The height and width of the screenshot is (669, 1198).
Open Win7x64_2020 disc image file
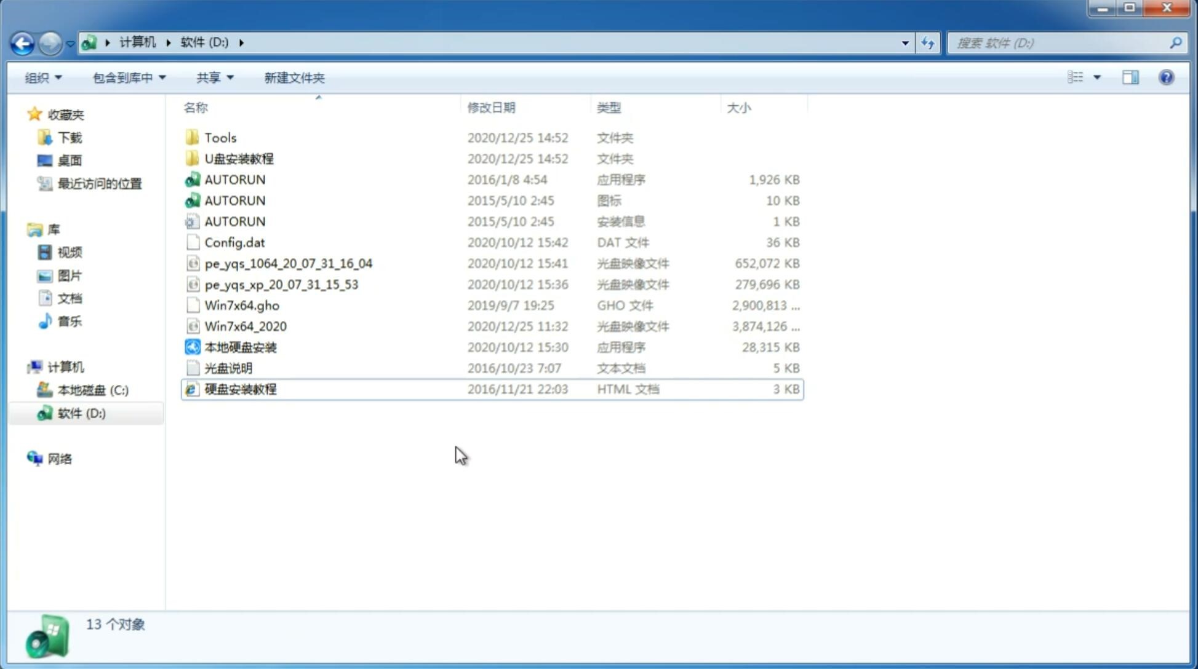tap(244, 327)
